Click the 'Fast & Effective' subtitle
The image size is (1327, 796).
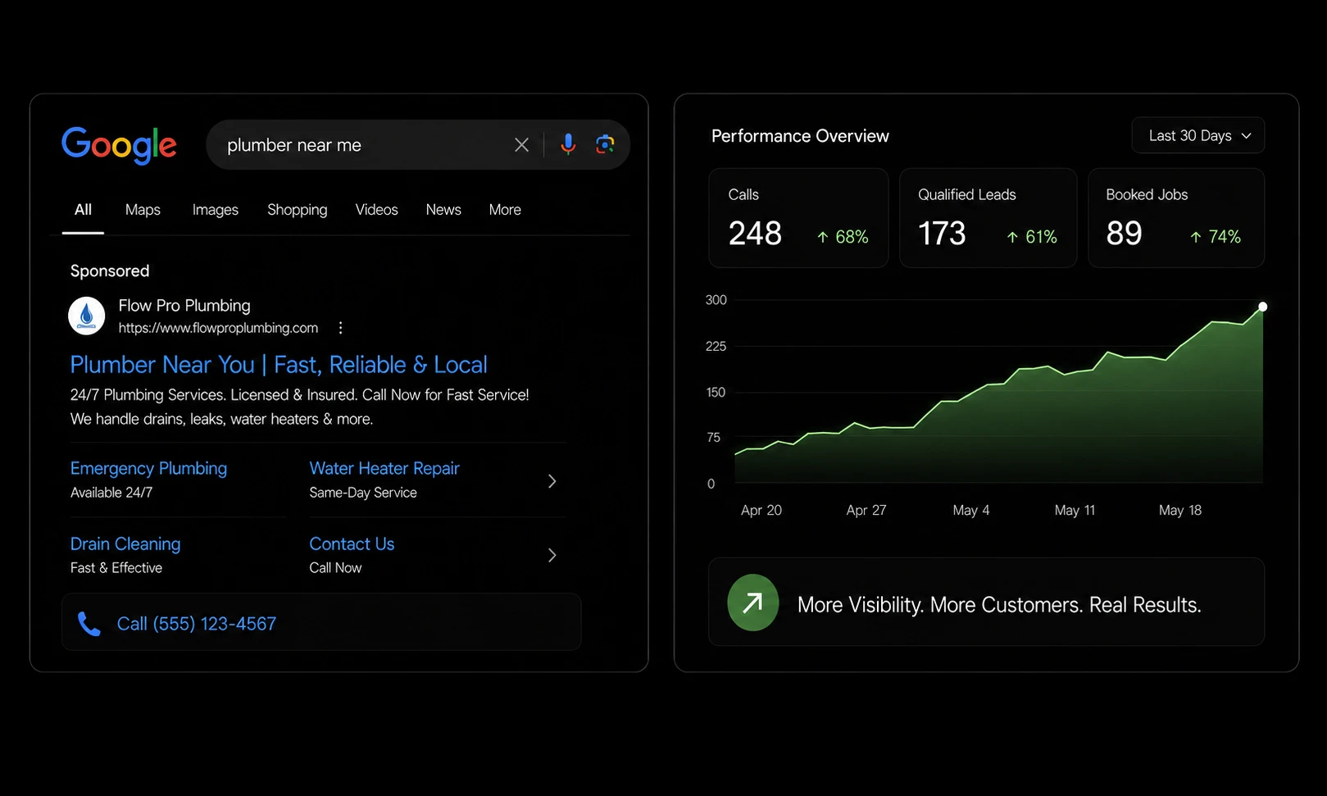[116, 568]
